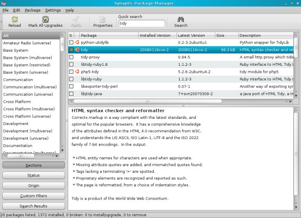Screen dimensions: 301x218
Task: Open the Settings menu
Action: (53, 10)
